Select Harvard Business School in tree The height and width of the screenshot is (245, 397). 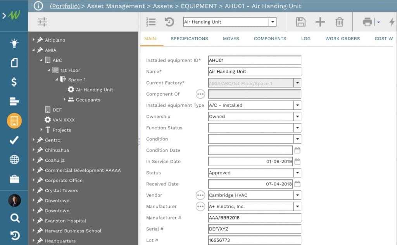pyautogui.click(x=73, y=231)
